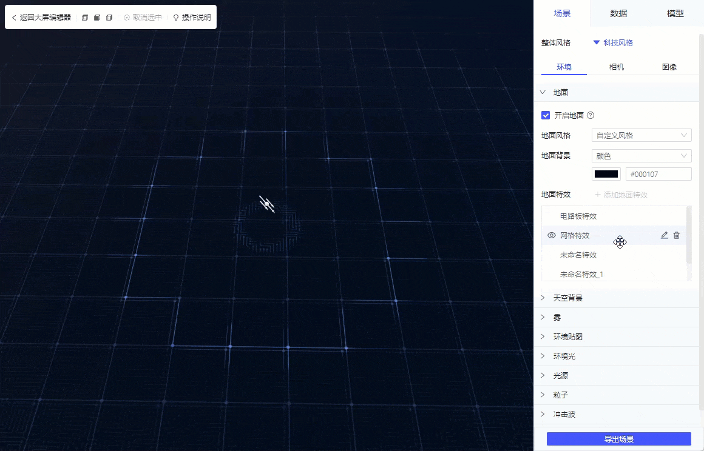
Task: Select 未命名特效 in the effects list
Action: tap(578, 255)
